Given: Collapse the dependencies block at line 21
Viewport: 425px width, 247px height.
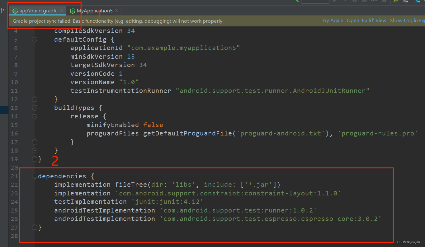Looking at the screenshot, I should click(35, 176).
